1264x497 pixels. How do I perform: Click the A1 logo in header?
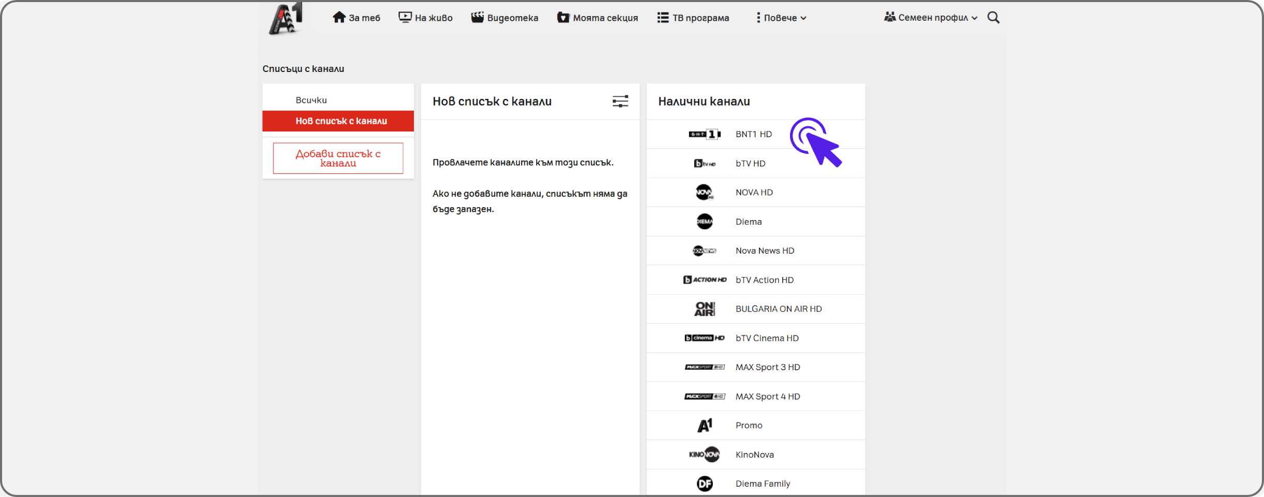(x=286, y=19)
